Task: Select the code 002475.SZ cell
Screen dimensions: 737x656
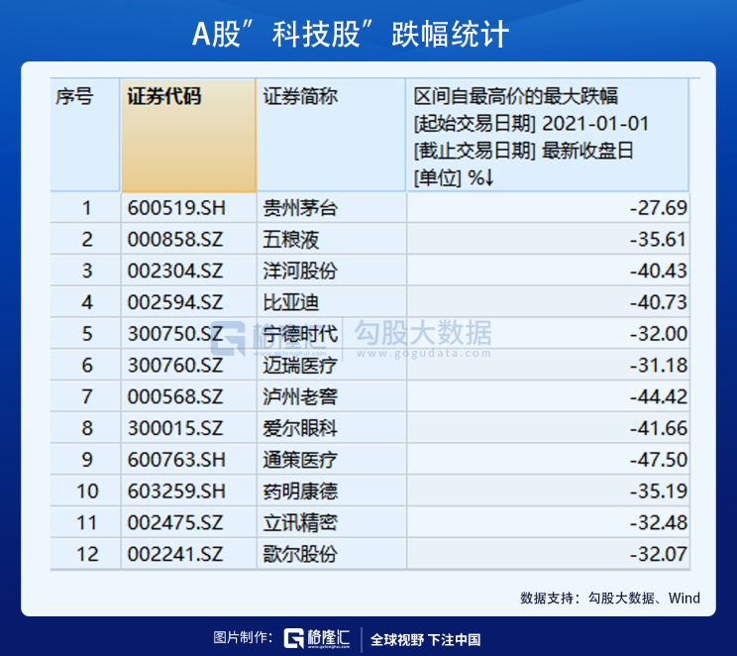Action: (188, 523)
